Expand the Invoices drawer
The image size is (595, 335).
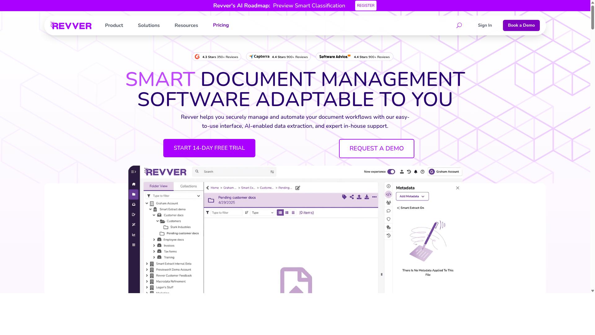click(x=154, y=246)
